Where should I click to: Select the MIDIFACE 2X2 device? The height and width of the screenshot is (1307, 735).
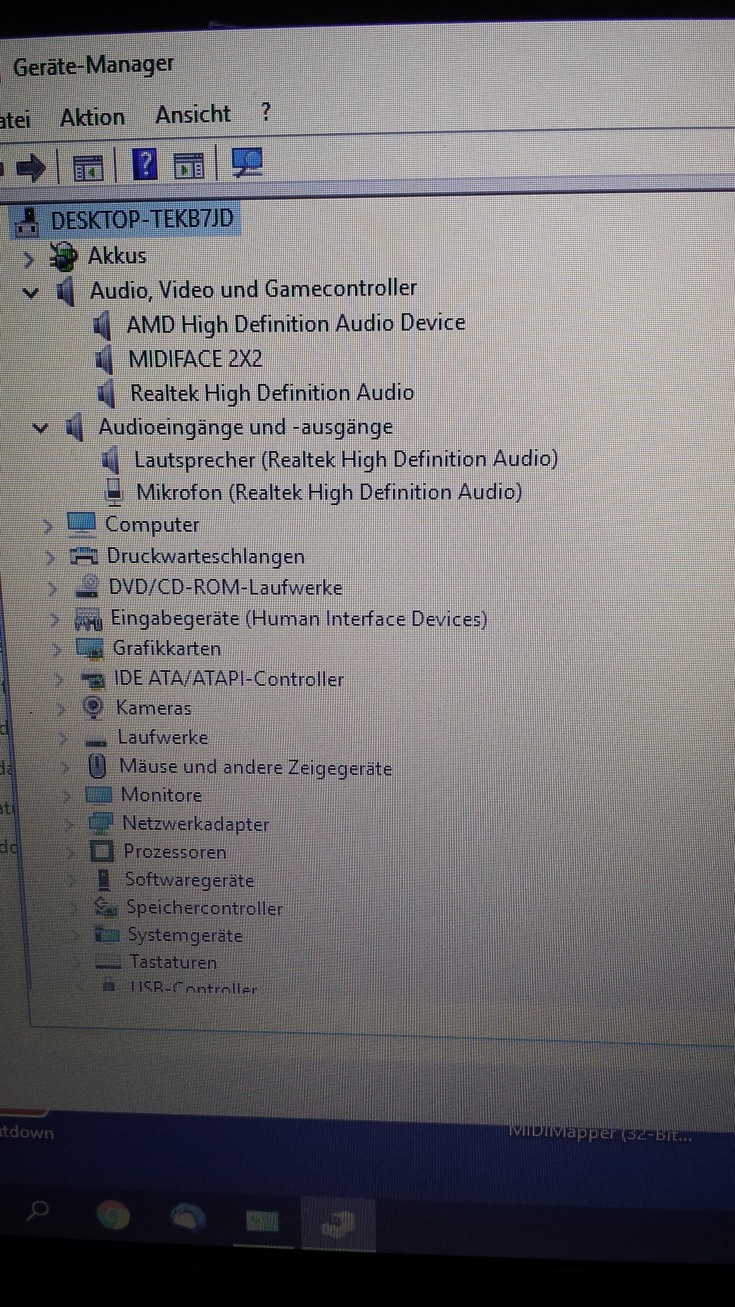[x=195, y=359]
